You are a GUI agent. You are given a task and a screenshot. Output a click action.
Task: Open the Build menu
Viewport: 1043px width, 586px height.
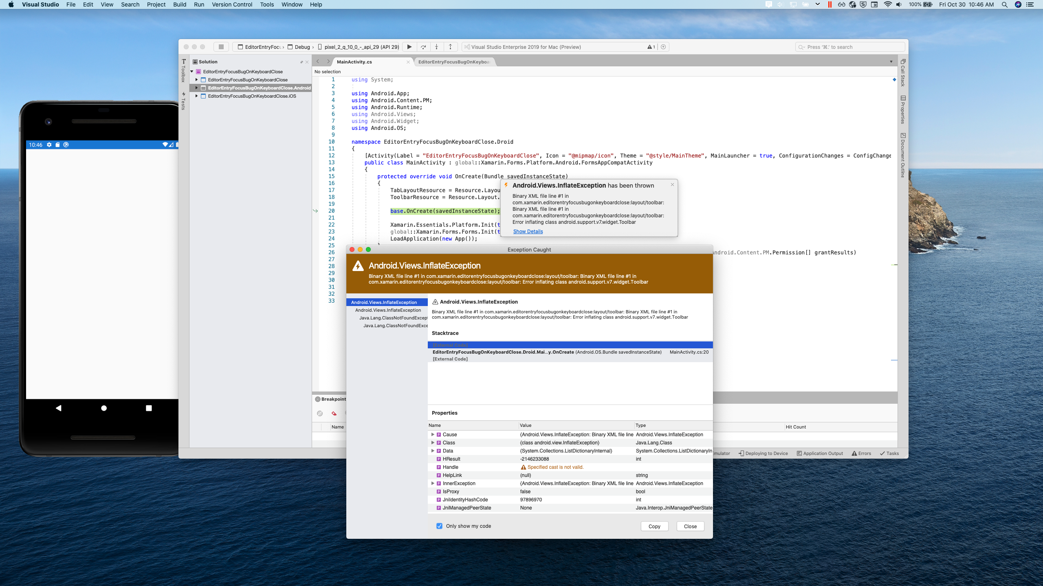click(180, 4)
